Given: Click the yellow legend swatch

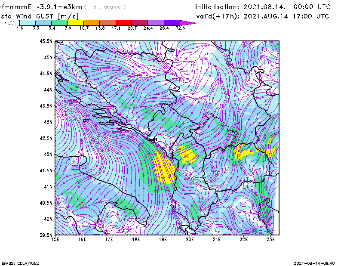Looking at the screenshot, I should click(x=76, y=23).
